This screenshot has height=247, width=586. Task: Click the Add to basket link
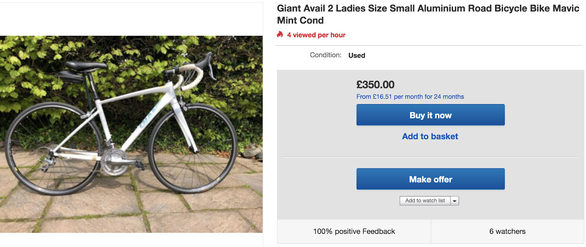tap(430, 137)
